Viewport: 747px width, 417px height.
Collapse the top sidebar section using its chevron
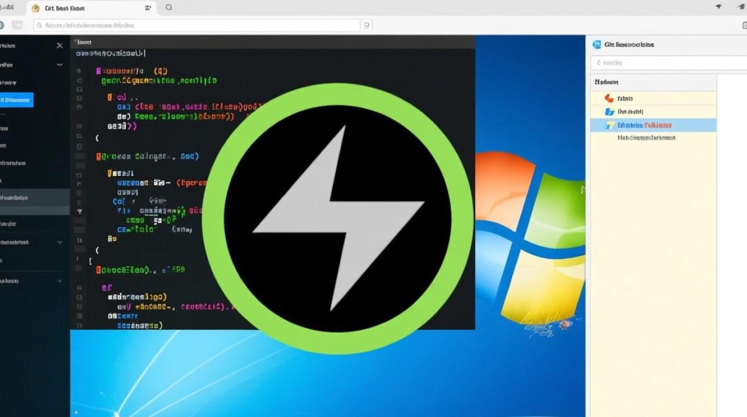tap(59, 64)
